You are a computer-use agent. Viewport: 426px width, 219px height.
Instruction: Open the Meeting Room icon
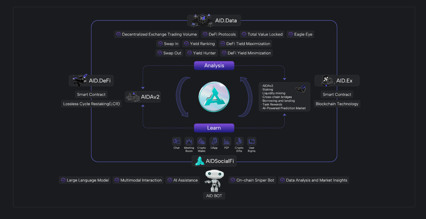click(x=189, y=141)
